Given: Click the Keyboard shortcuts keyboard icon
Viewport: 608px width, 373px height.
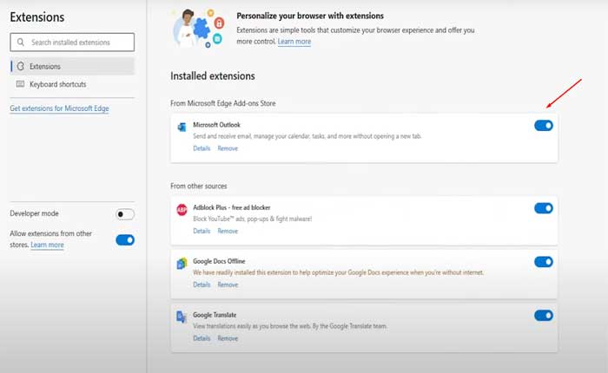Looking at the screenshot, I should pyautogui.click(x=21, y=84).
